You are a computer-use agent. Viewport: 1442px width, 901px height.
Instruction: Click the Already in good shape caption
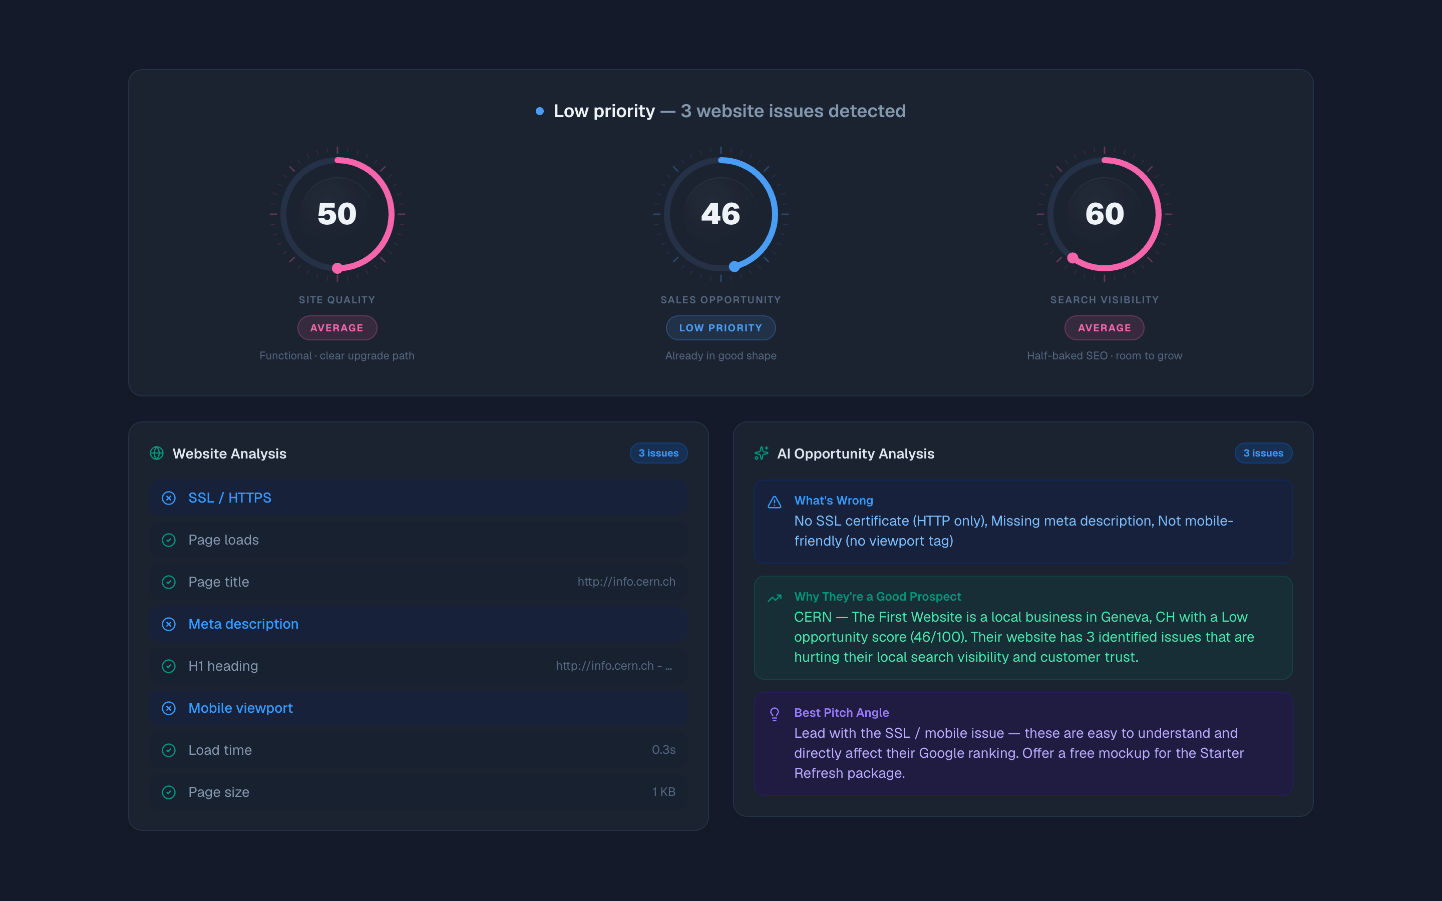(721, 356)
